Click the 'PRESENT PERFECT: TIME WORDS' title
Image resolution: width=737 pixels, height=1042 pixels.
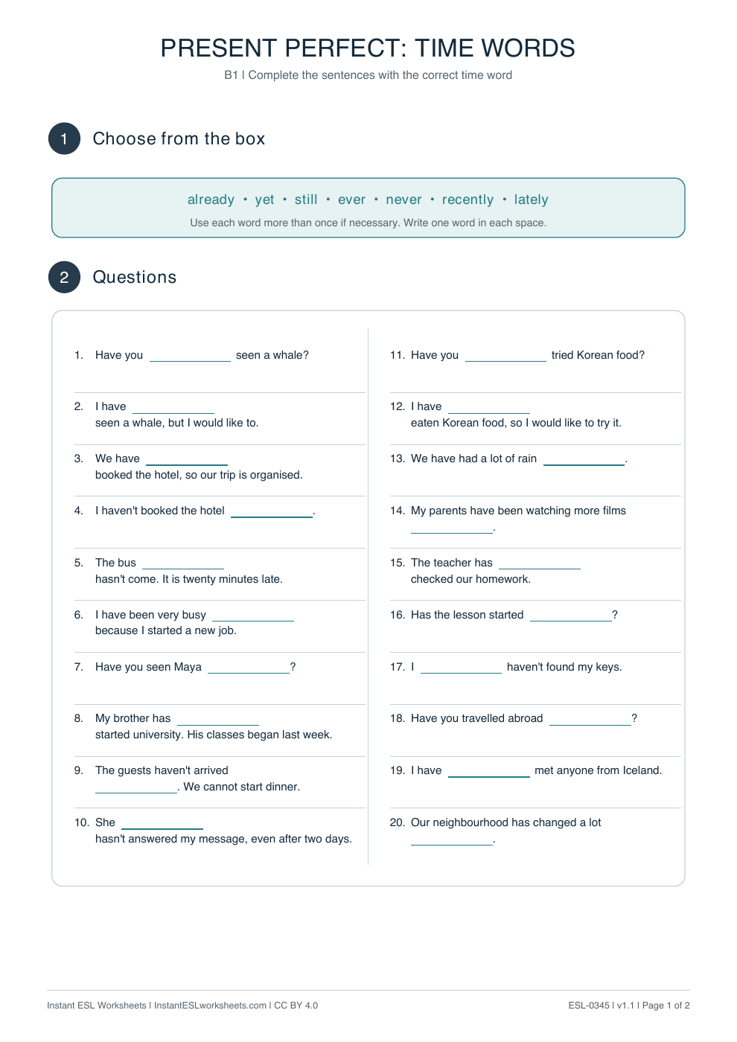(368, 48)
